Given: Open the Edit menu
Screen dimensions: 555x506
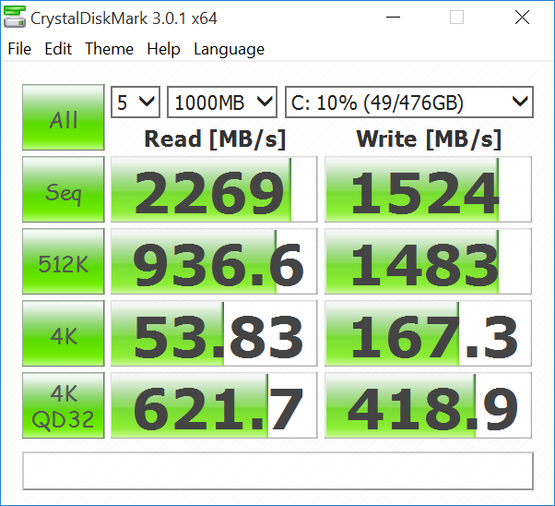Looking at the screenshot, I should [x=58, y=49].
